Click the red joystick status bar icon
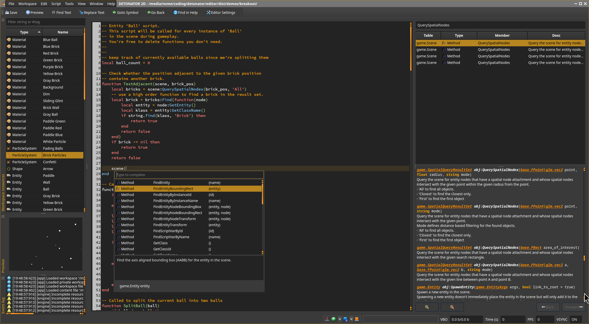This screenshot has height=324, width=589. 327,319
